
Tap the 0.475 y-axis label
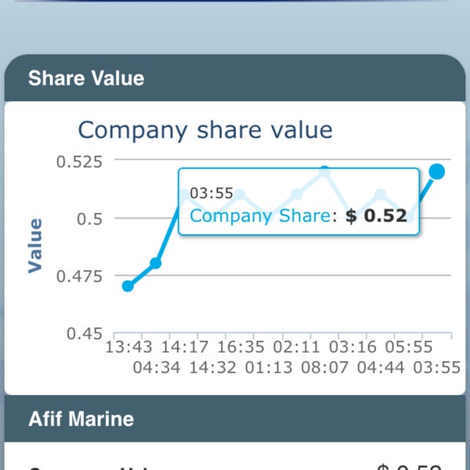pos(79,276)
